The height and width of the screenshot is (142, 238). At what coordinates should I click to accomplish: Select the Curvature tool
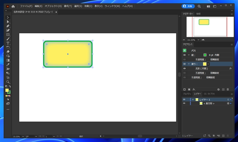(8, 30)
